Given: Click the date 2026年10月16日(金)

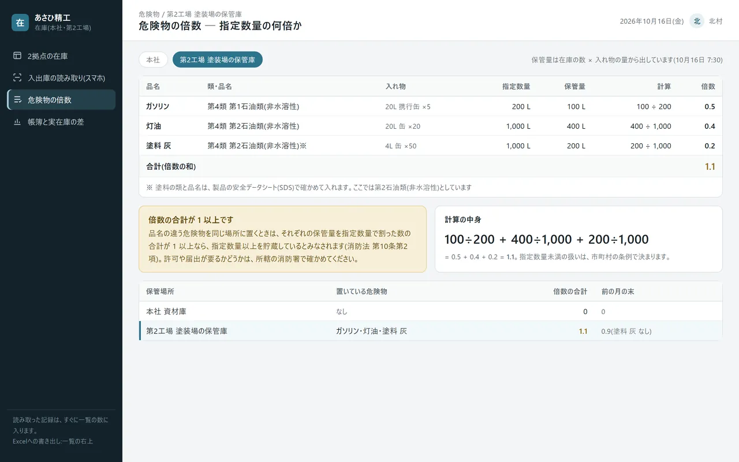Looking at the screenshot, I should pyautogui.click(x=652, y=21).
